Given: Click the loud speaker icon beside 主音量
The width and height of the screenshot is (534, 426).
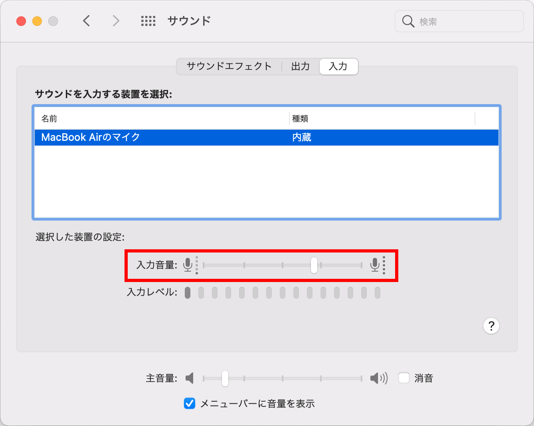Looking at the screenshot, I should coord(378,378).
